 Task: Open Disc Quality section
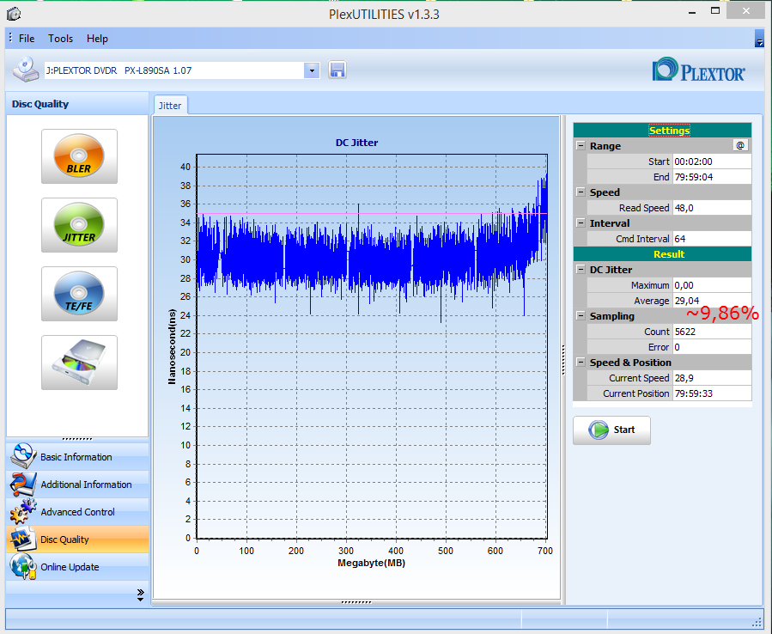[77, 540]
